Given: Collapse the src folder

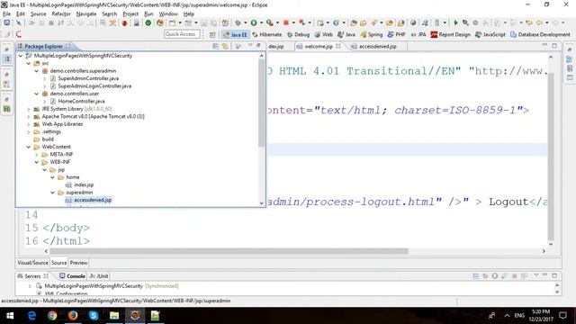Looking at the screenshot, I should point(29,63).
